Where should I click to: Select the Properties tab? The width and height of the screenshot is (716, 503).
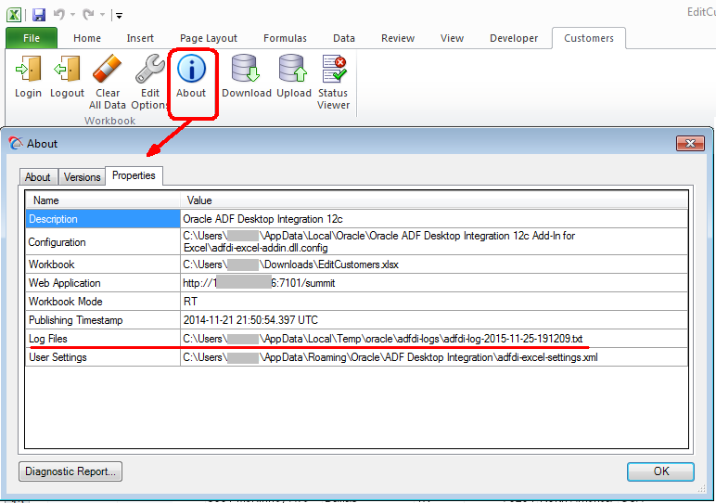(134, 175)
